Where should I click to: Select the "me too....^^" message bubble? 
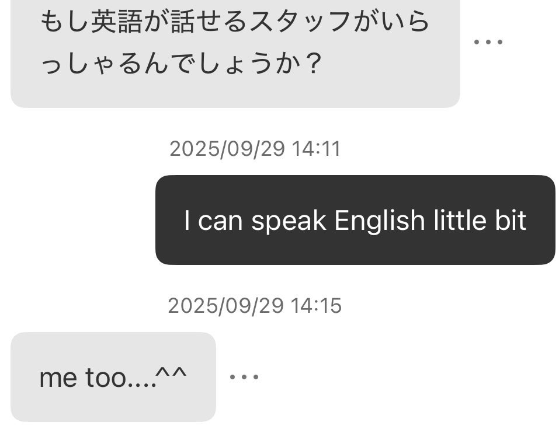coord(113,377)
